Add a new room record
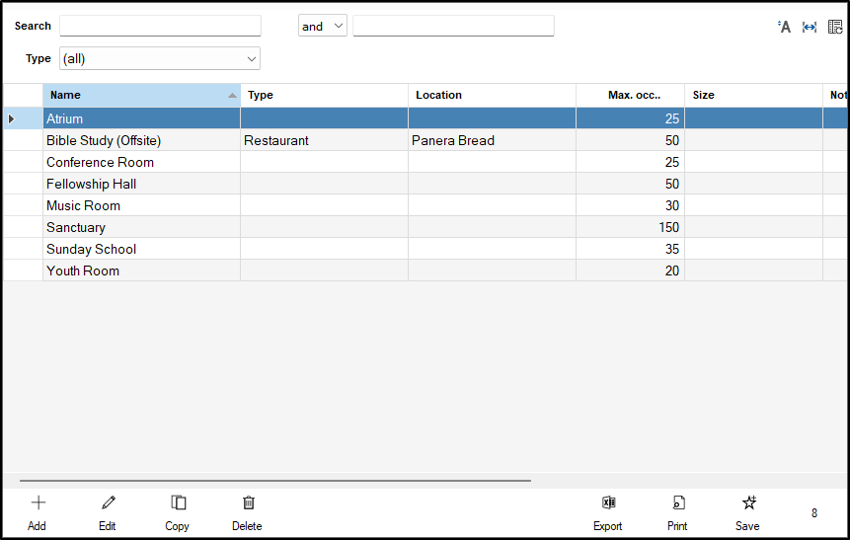Viewport: 850px width, 540px height. coord(38,511)
